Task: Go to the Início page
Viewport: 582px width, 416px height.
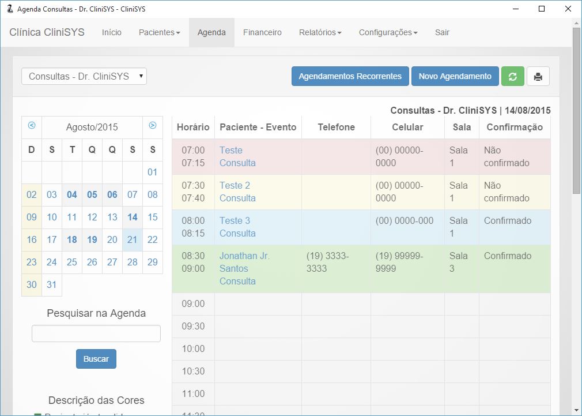Action: click(x=112, y=32)
